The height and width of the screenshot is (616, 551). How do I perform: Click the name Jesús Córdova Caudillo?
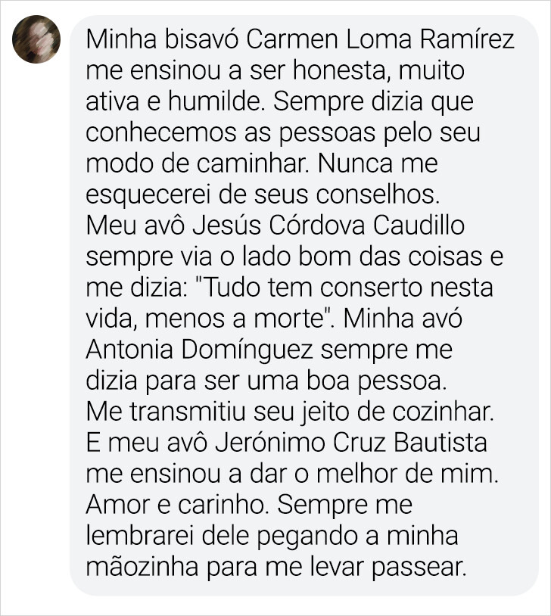coord(328,226)
